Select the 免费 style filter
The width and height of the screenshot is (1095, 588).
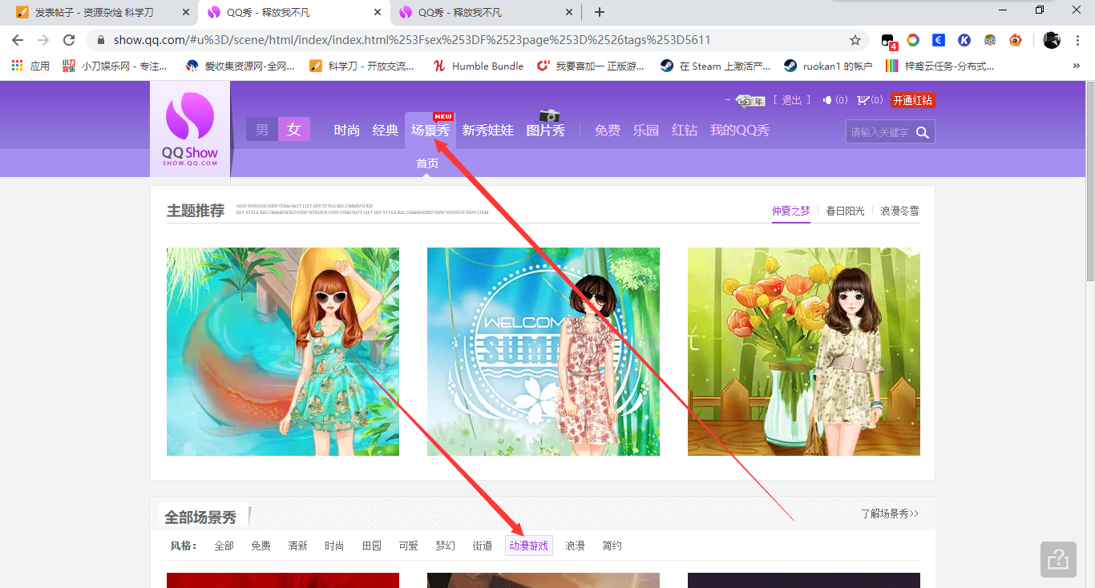point(261,546)
